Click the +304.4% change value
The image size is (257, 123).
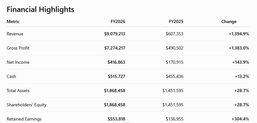tap(240, 119)
